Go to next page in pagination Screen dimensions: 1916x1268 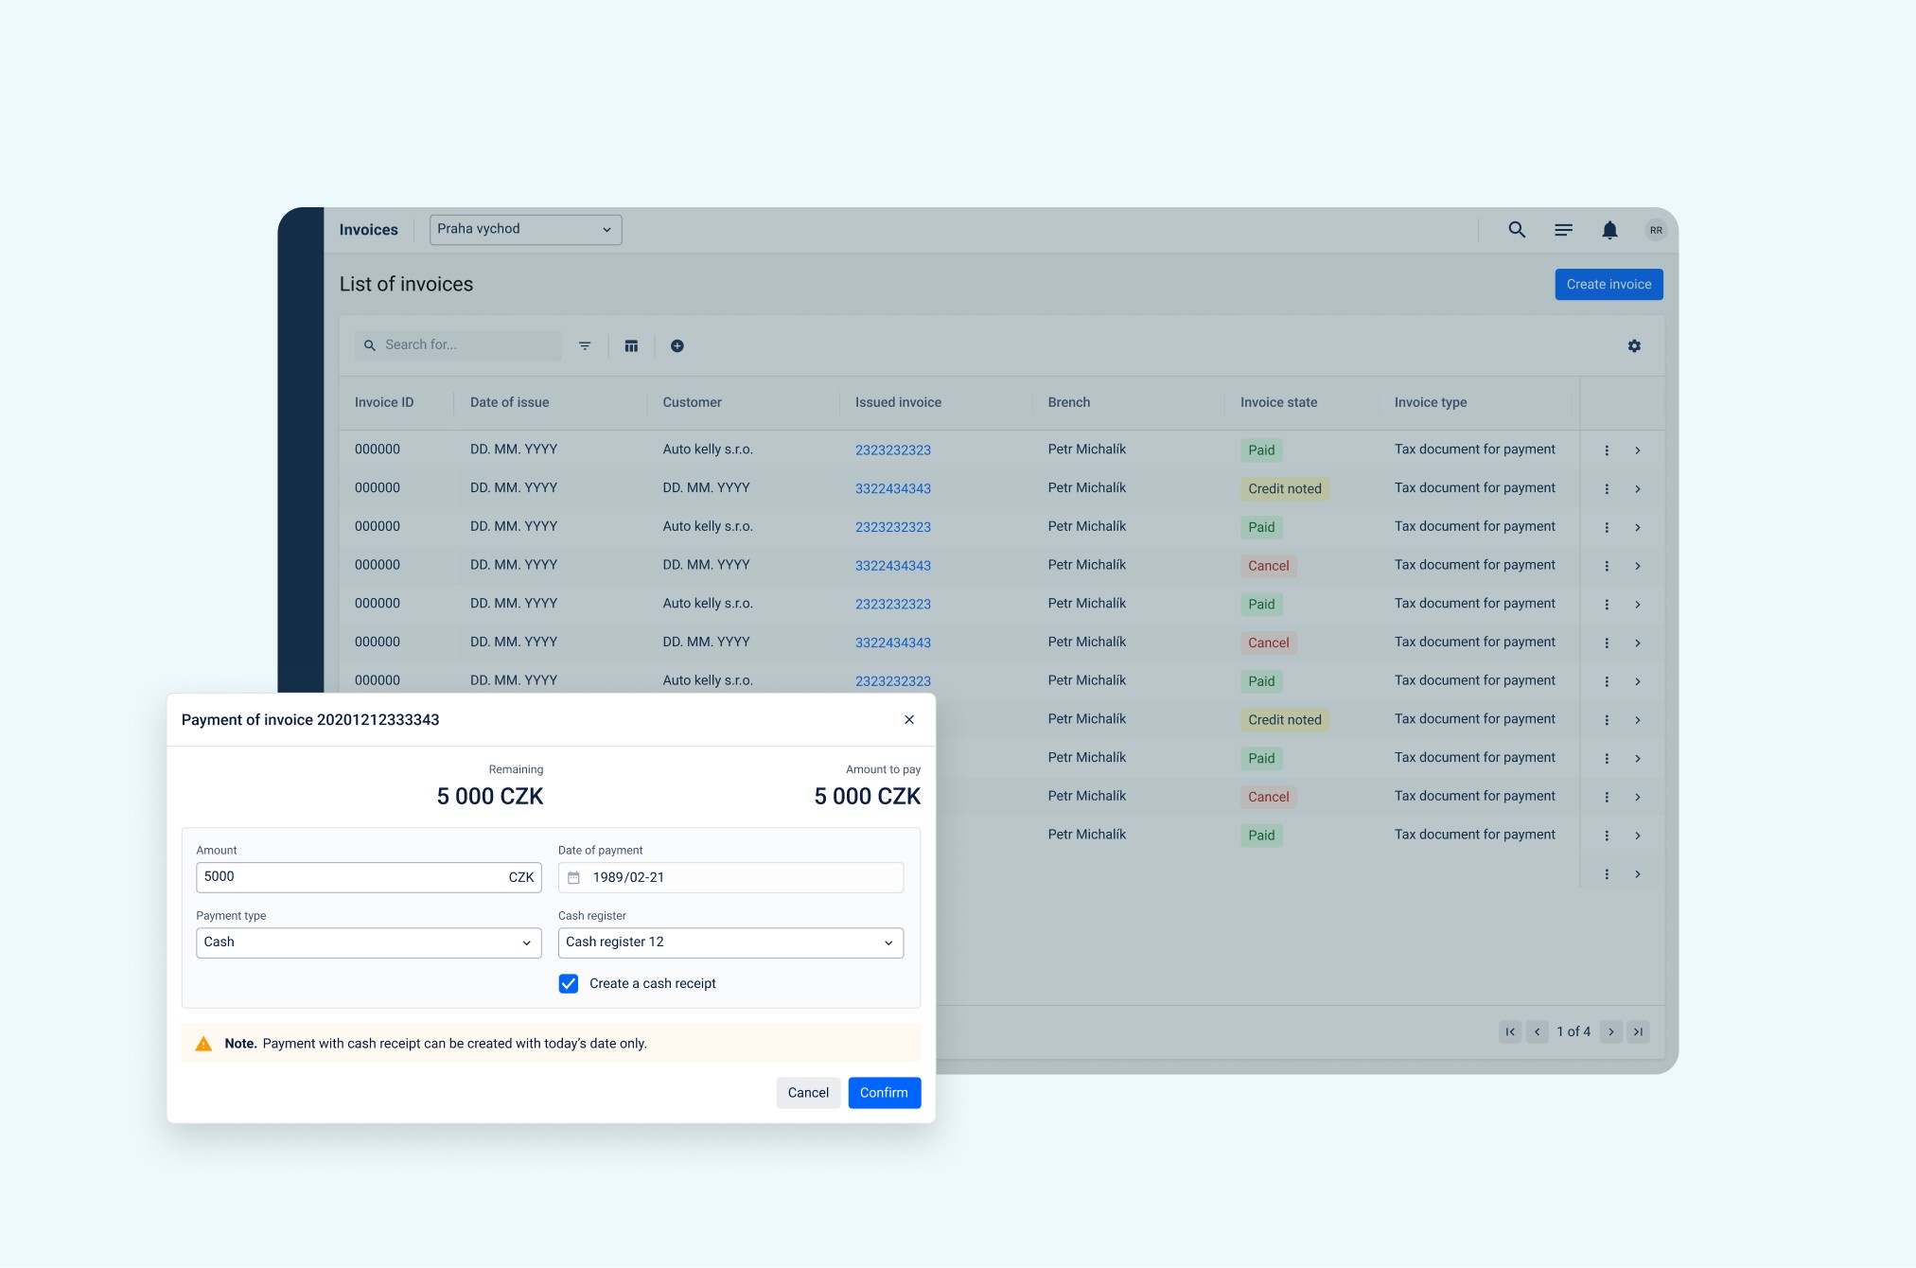(x=1611, y=1031)
